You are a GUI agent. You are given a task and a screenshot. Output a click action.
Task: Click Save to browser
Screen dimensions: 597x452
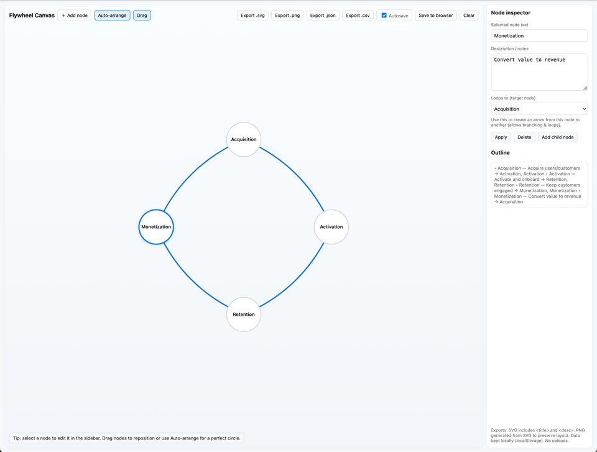[x=435, y=15]
